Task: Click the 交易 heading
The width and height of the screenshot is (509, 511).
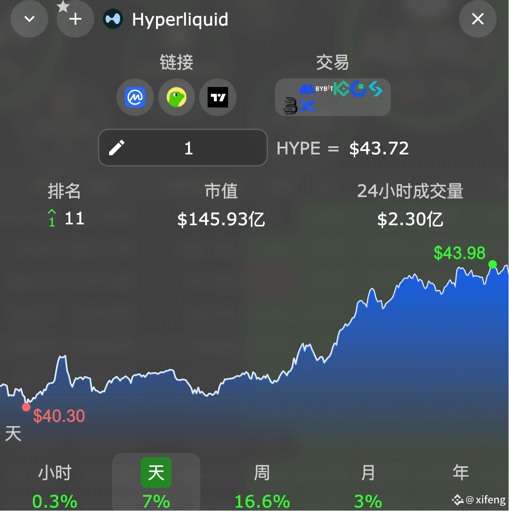Action: pyautogui.click(x=333, y=62)
